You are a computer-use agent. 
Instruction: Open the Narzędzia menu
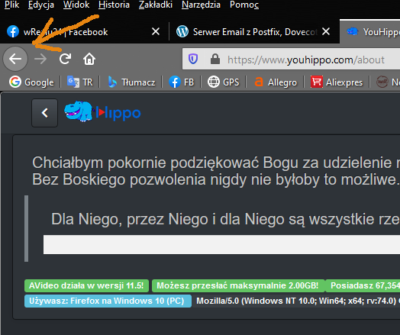[x=201, y=5]
